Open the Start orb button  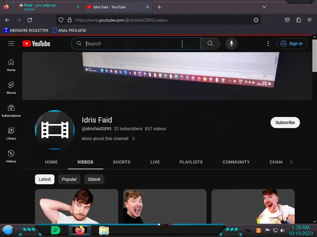tap(8, 231)
